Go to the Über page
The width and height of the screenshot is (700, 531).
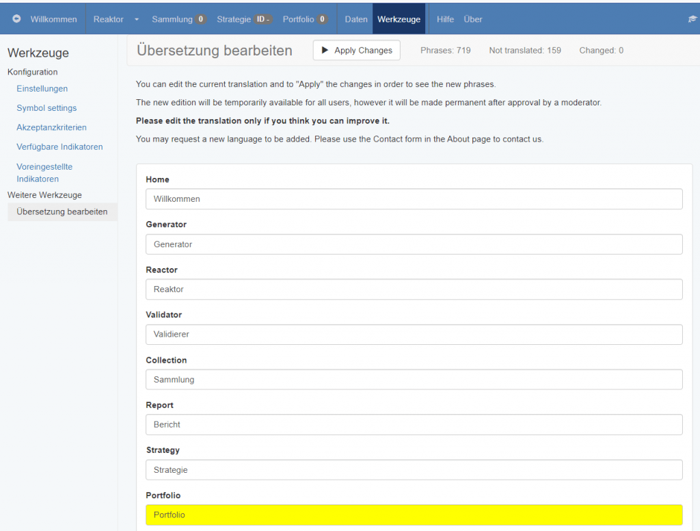(x=473, y=19)
